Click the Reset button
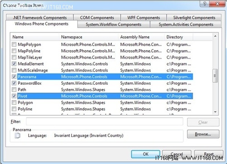The width and height of the screenshot is (227, 164). [x=209, y=154]
